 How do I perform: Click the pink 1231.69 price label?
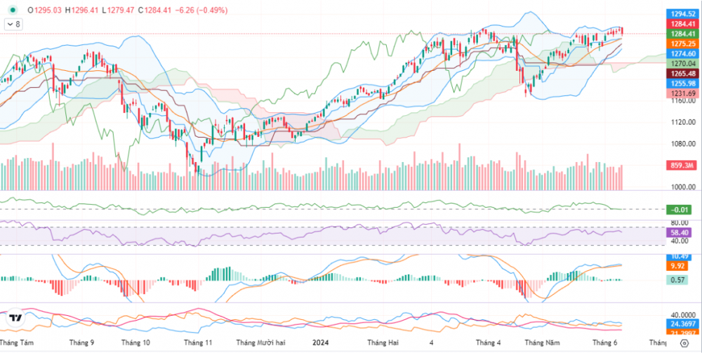click(x=680, y=93)
